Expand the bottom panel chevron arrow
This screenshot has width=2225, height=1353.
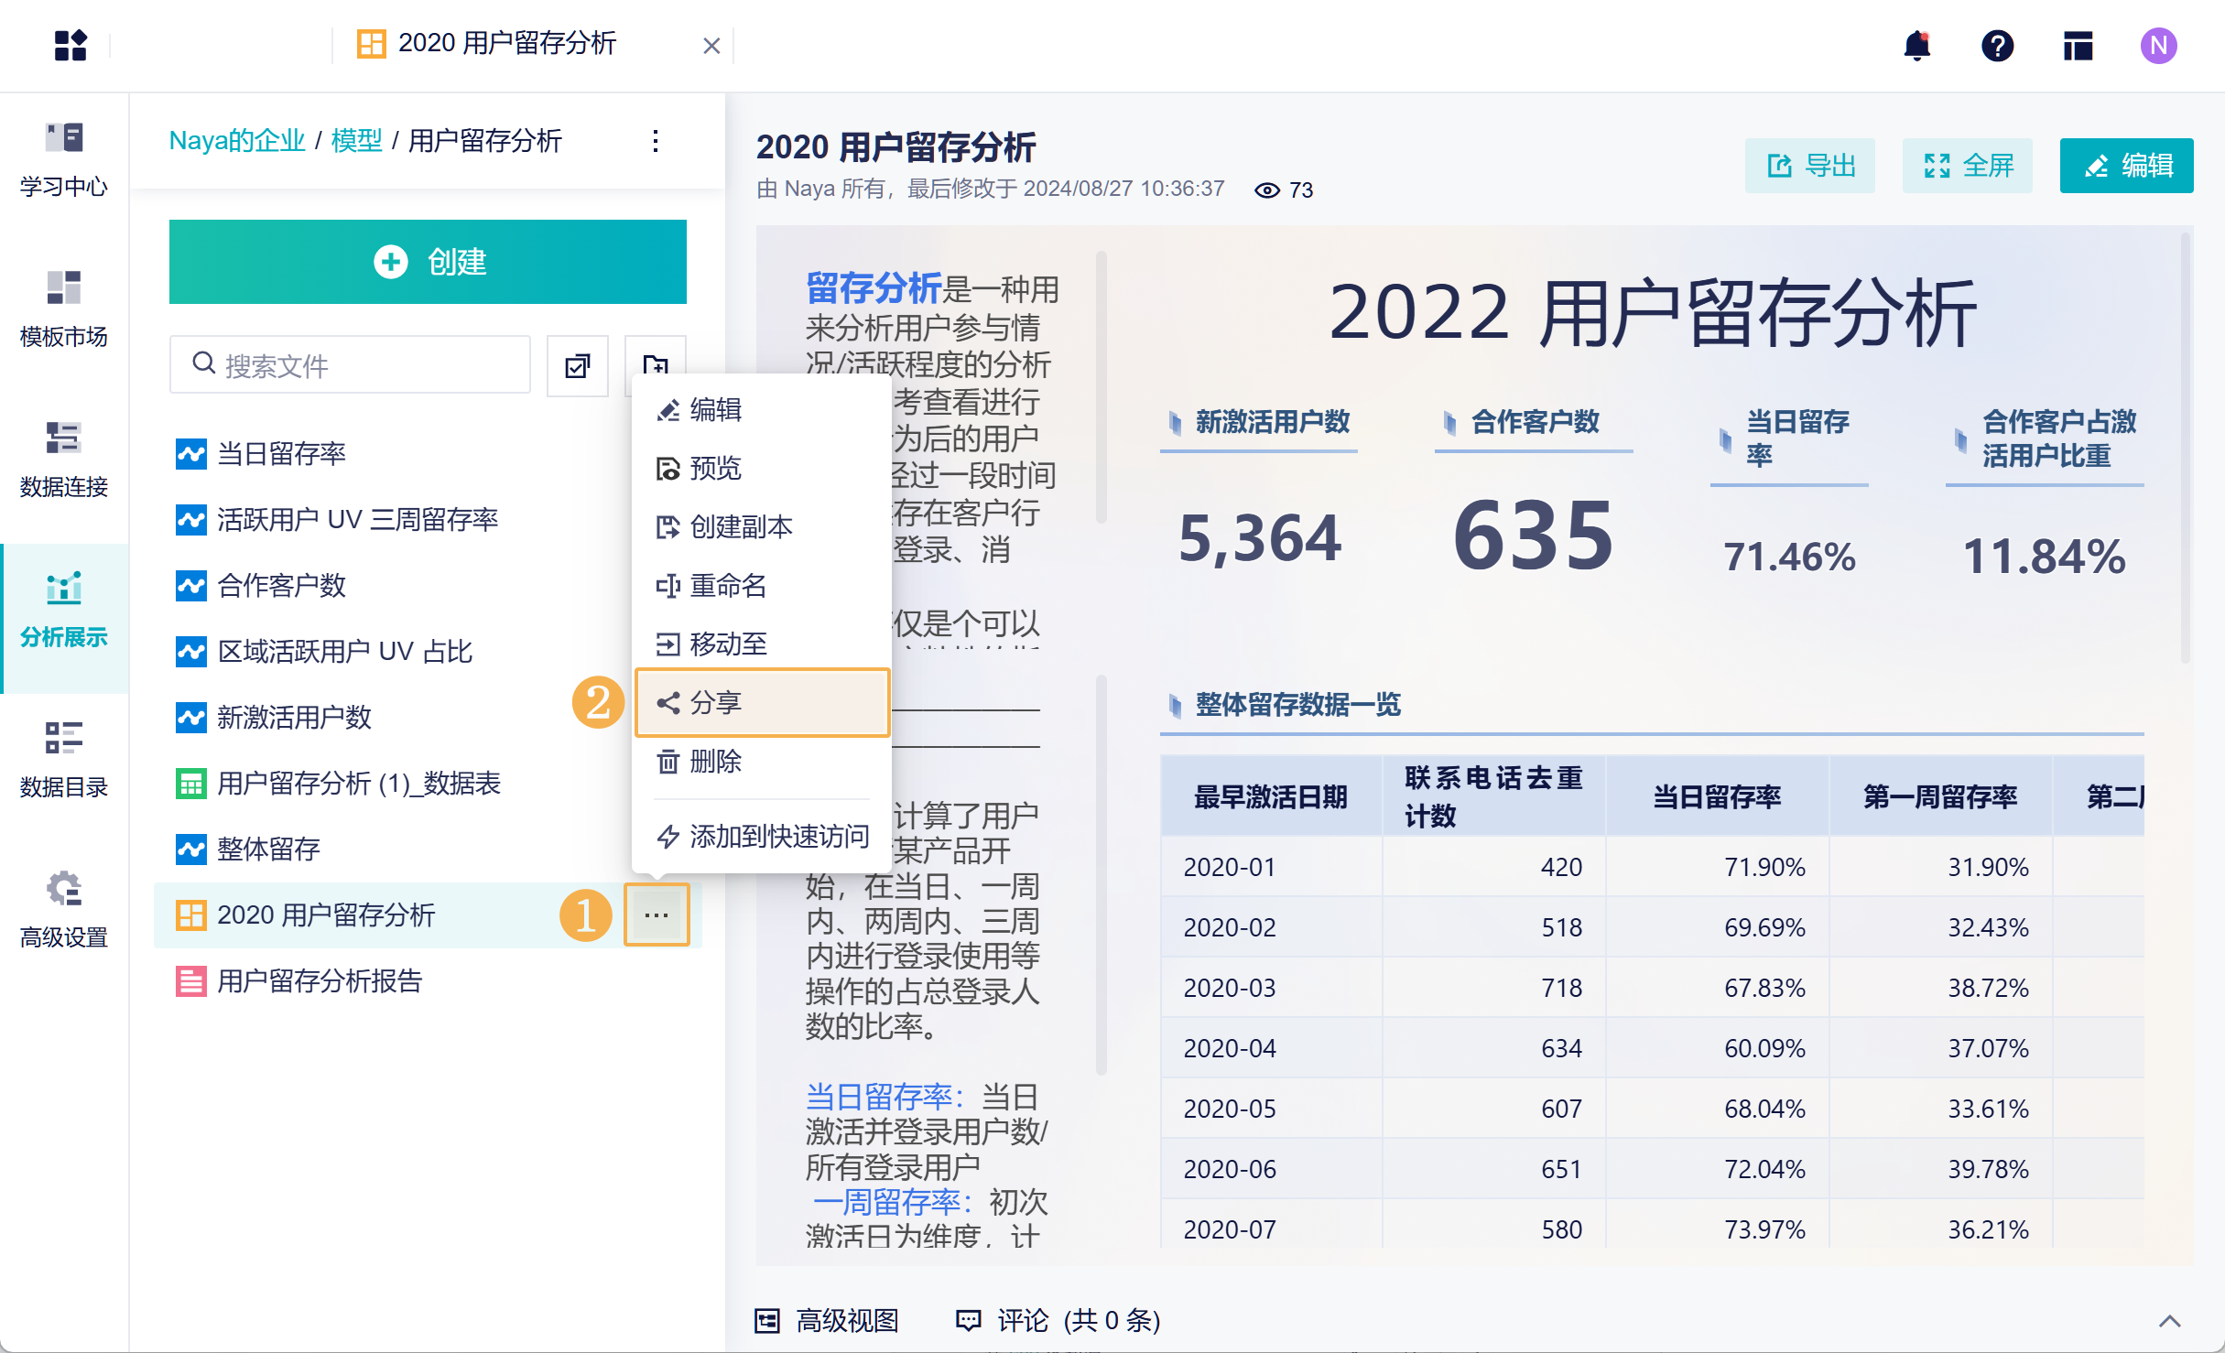point(2169,1320)
